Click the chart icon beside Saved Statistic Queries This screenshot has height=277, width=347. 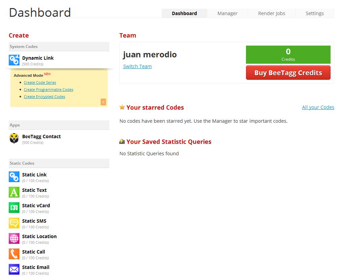(x=122, y=142)
